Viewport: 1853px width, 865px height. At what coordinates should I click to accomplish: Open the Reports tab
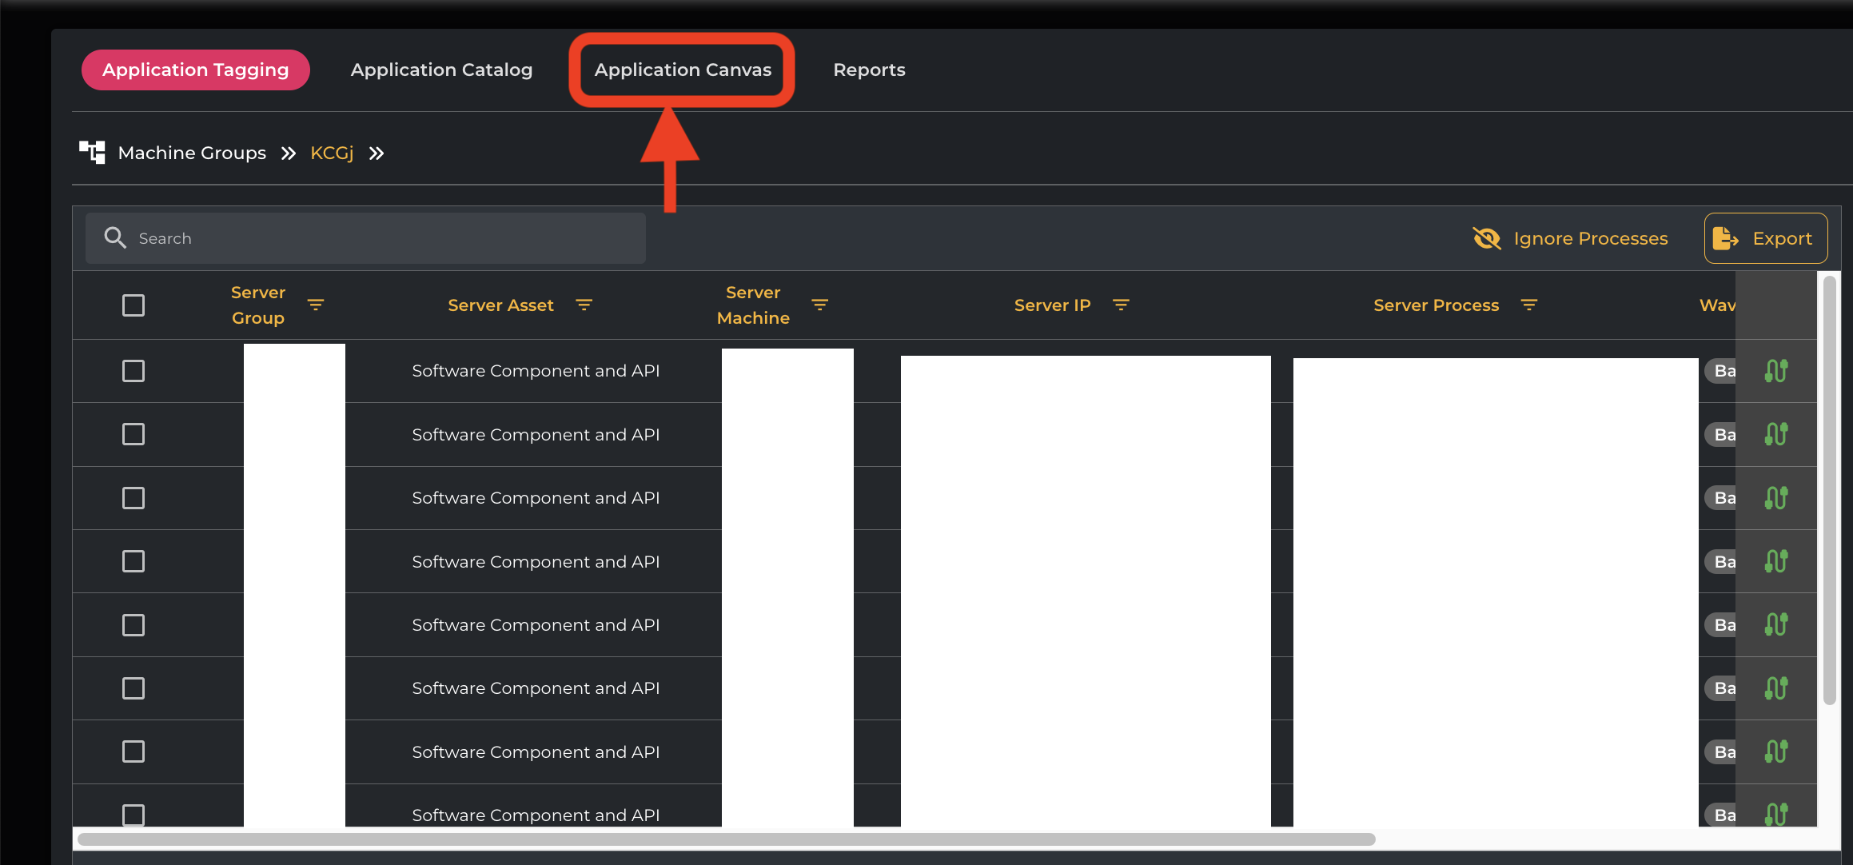coord(869,70)
